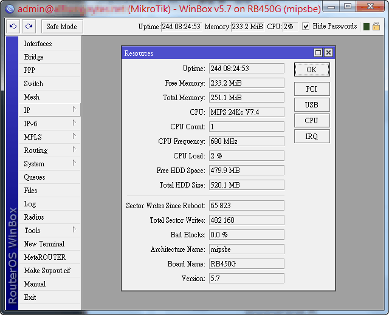
Task: Expand the System submenu
Action: 50,163
